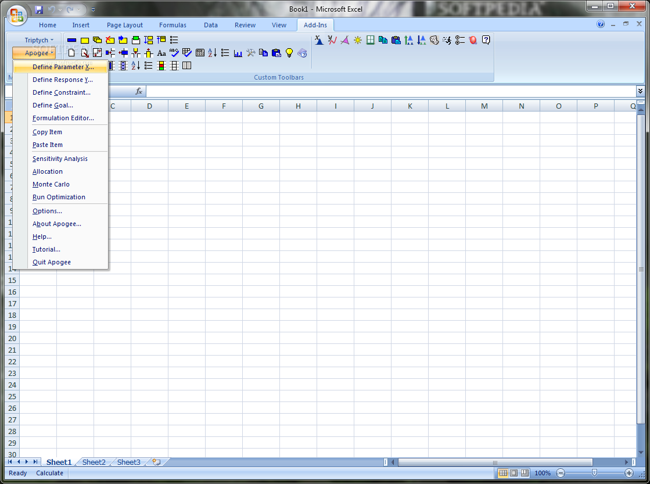650x484 pixels.
Task: Select Normal view button in status bar
Action: pos(503,473)
